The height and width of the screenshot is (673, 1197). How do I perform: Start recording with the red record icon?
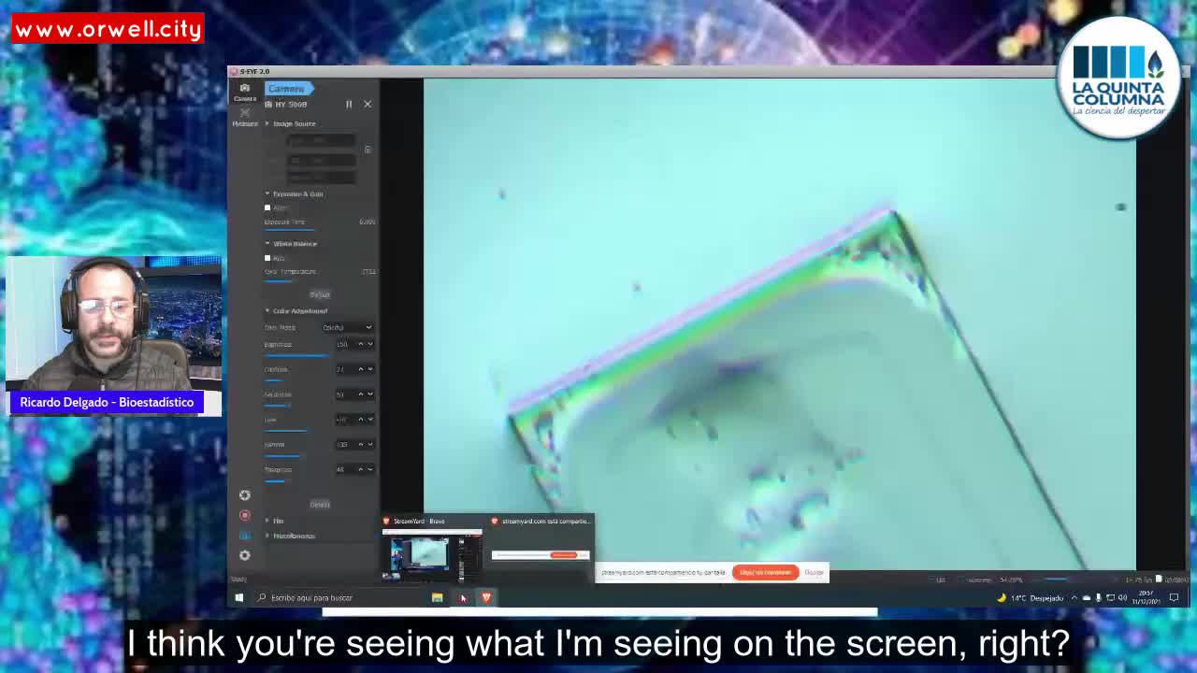[x=244, y=515]
